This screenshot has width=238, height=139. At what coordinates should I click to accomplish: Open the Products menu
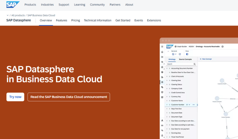[x=30, y=5]
